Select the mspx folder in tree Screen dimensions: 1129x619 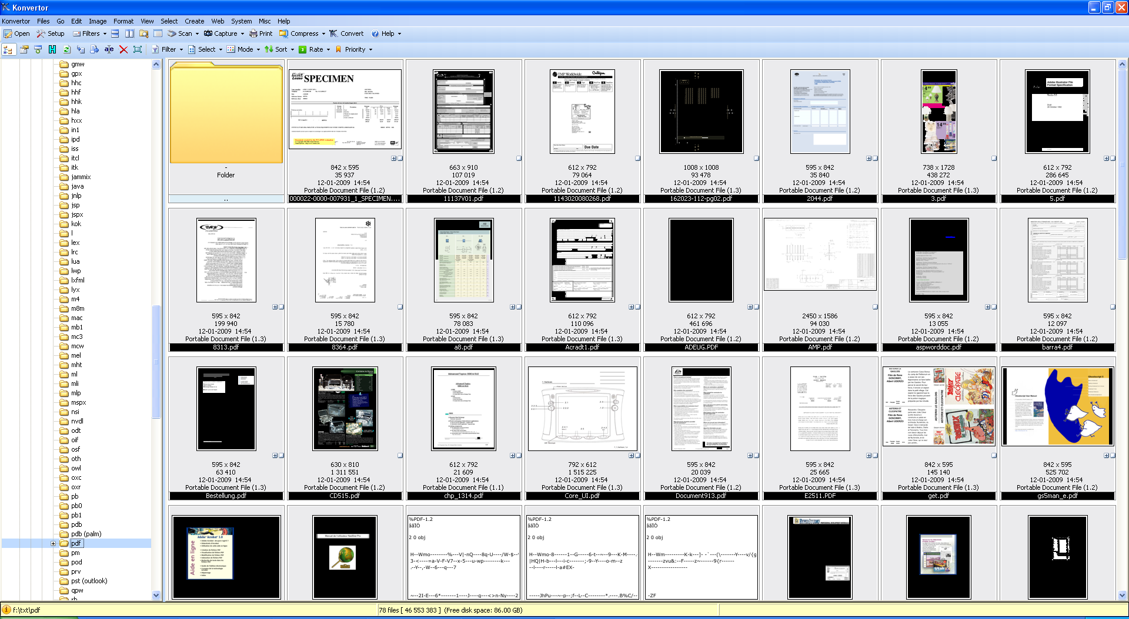click(79, 402)
